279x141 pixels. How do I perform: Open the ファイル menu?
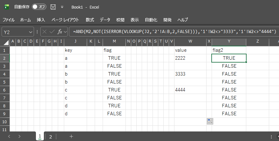click(9, 20)
